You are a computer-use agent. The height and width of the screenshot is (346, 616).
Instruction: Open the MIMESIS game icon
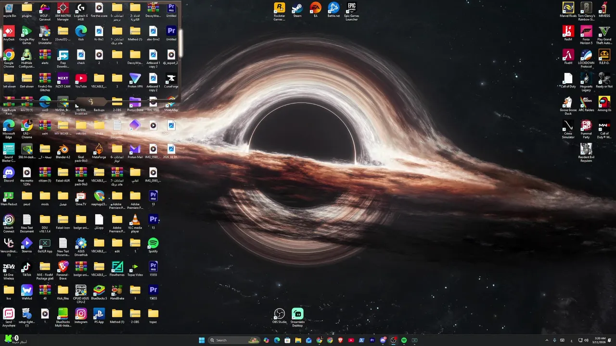(604, 11)
